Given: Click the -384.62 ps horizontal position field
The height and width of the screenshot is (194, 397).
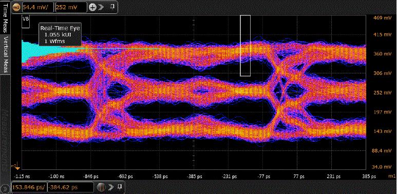Looking at the screenshot, I should [71, 187].
